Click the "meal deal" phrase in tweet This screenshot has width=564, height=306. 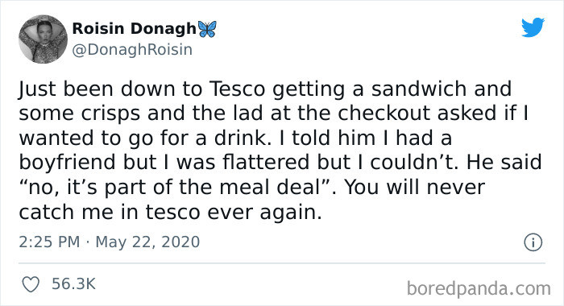[x=270, y=187]
